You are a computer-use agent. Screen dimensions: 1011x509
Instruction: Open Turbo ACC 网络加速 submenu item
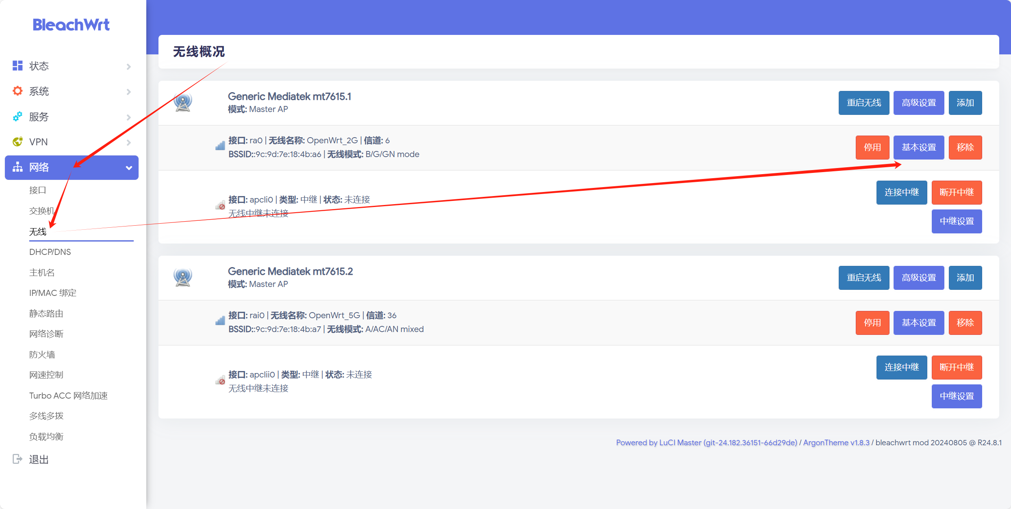click(68, 395)
